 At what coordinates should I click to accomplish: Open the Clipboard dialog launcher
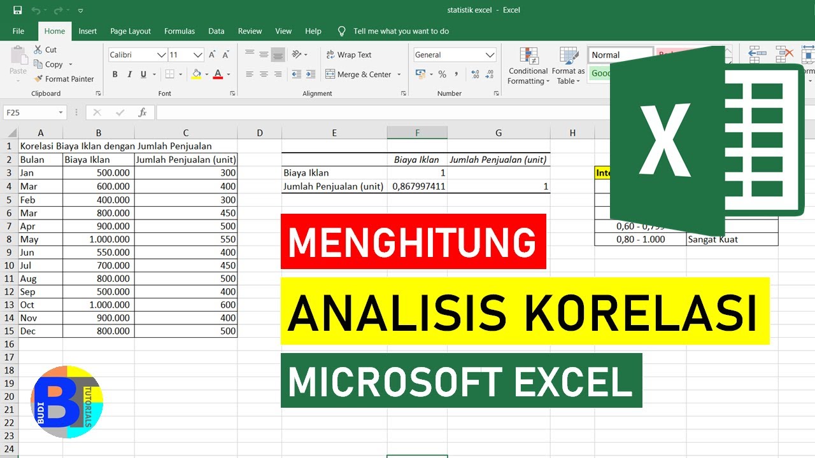tap(98, 94)
